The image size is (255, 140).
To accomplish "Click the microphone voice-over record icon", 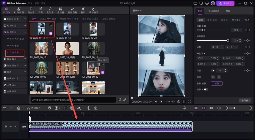I will click(x=185, y=108).
